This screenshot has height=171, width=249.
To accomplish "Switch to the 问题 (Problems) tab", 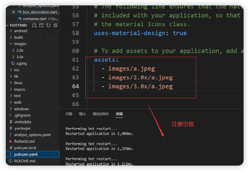I will 69,114.
